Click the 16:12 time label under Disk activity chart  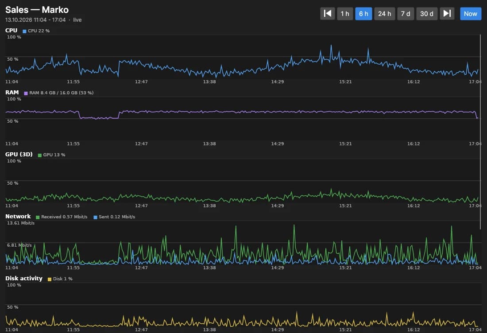point(414,329)
